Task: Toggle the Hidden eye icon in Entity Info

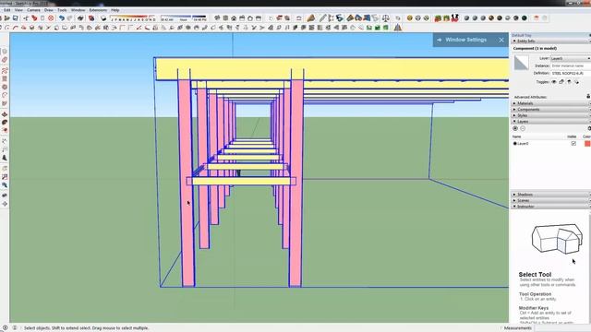Action: coord(554,82)
